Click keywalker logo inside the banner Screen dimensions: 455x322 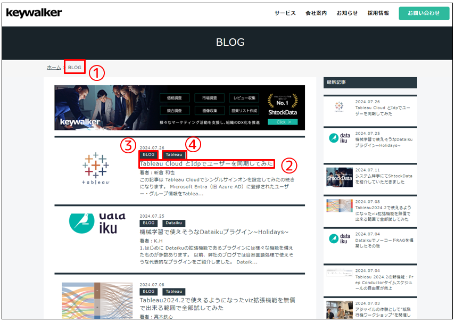(x=80, y=122)
